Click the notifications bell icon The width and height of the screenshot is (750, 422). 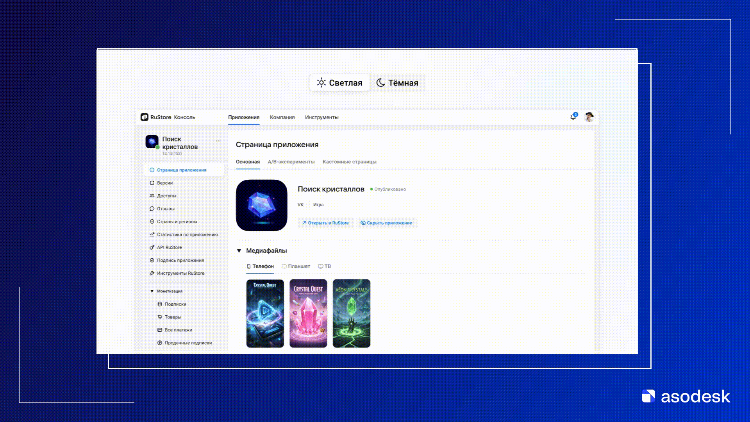point(573,117)
